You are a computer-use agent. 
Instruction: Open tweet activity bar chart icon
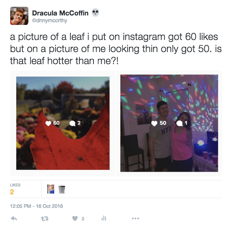point(104,218)
